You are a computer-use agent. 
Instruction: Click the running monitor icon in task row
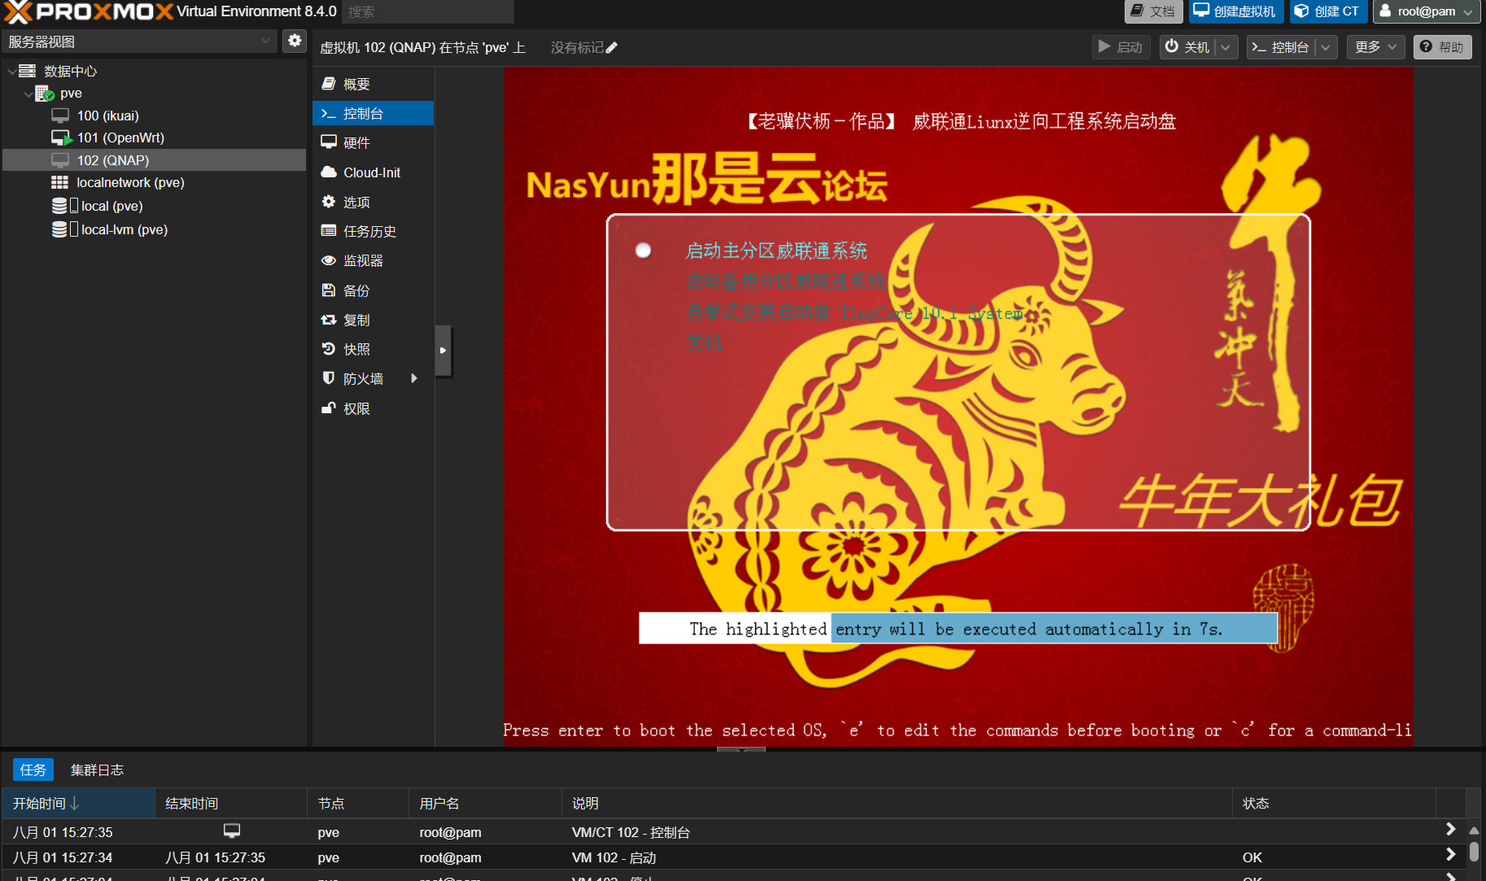click(232, 831)
